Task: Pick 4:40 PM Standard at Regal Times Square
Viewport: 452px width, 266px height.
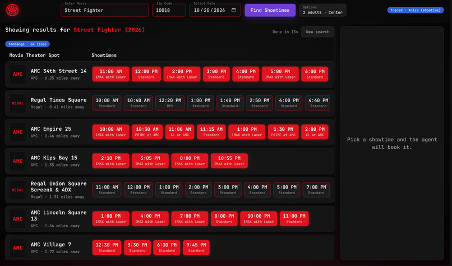Action: pos(318,103)
